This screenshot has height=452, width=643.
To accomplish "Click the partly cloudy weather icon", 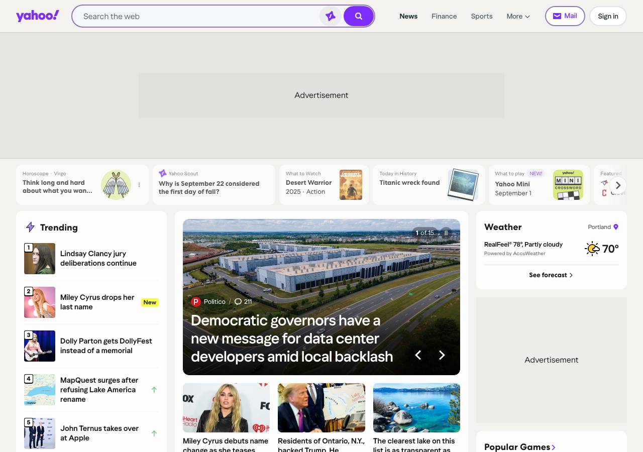I will click(x=592, y=249).
